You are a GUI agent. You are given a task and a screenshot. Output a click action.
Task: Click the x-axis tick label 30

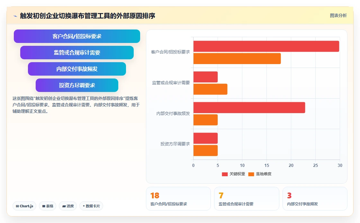(x=340, y=165)
